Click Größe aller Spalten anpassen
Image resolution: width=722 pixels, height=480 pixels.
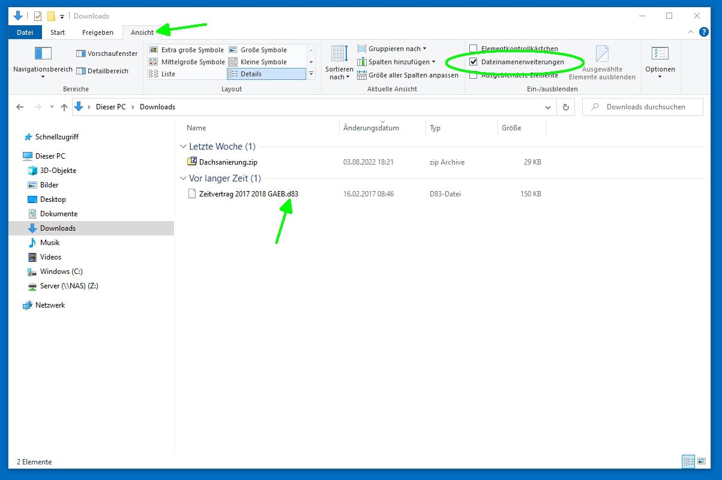click(408, 75)
